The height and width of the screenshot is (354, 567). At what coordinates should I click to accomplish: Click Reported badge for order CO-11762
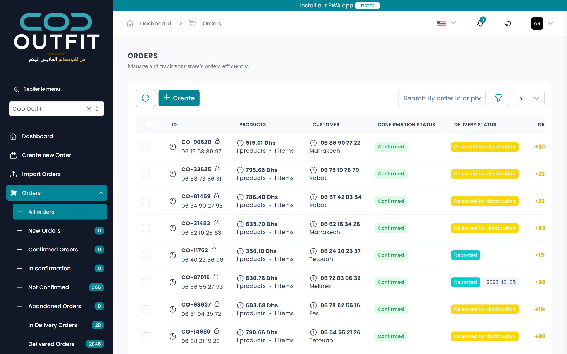[465, 255]
